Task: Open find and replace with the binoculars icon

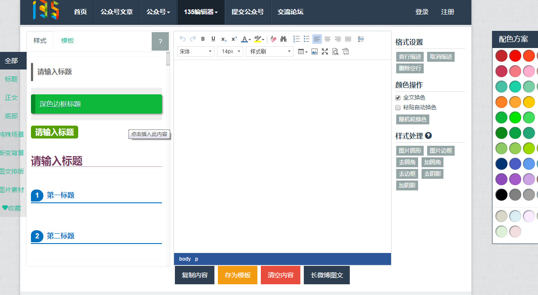Action: (x=283, y=39)
